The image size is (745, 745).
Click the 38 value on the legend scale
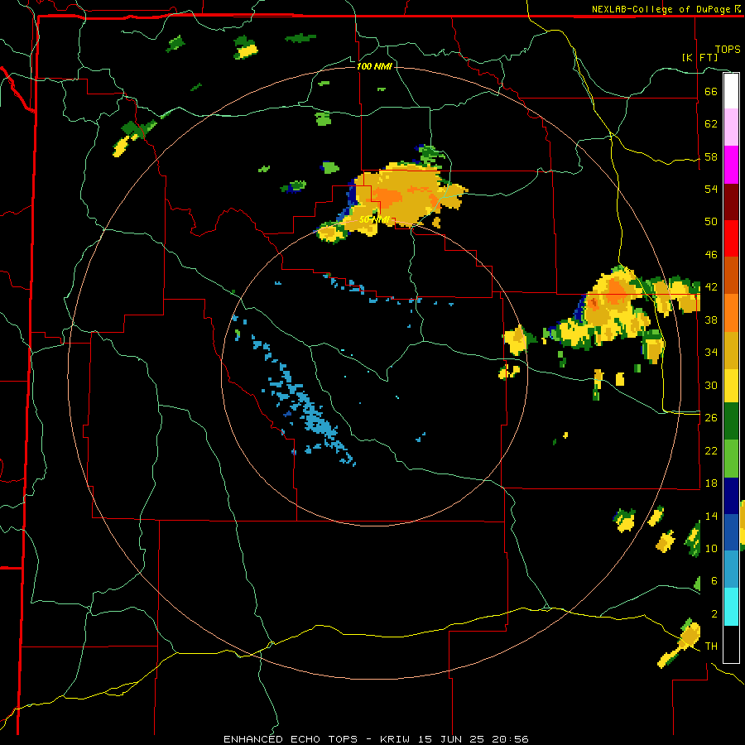(x=711, y=320)
